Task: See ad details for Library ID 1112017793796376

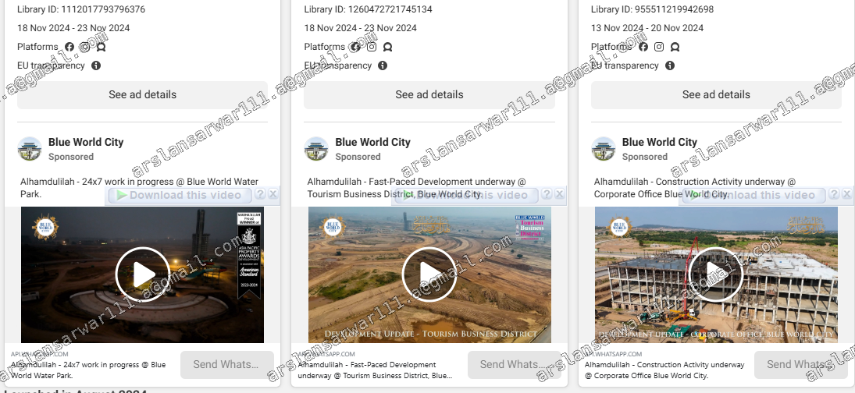Action: (142, 94)
